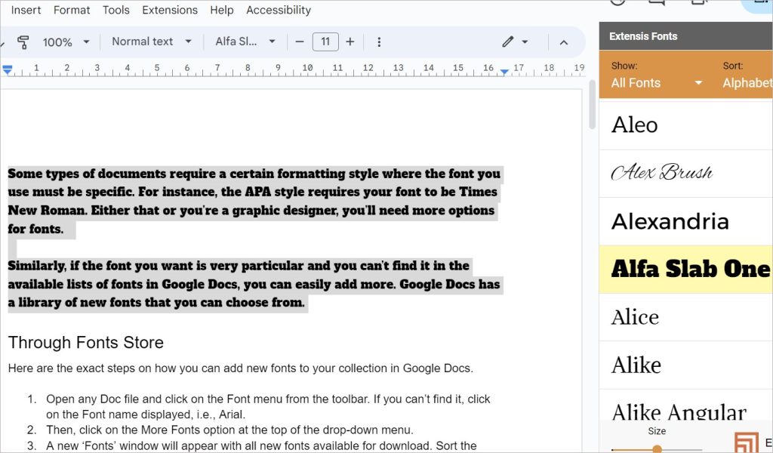Open the Version history clock icon
Viewport: 773px width, 453px height.
(x=617, y=4)
